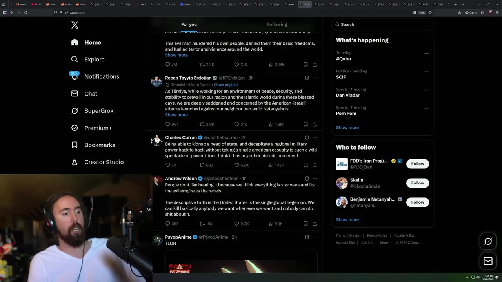This screenshot has height=282, width=502.
Task: Follow Benjamin Netanyahu account
Action: 418,202
